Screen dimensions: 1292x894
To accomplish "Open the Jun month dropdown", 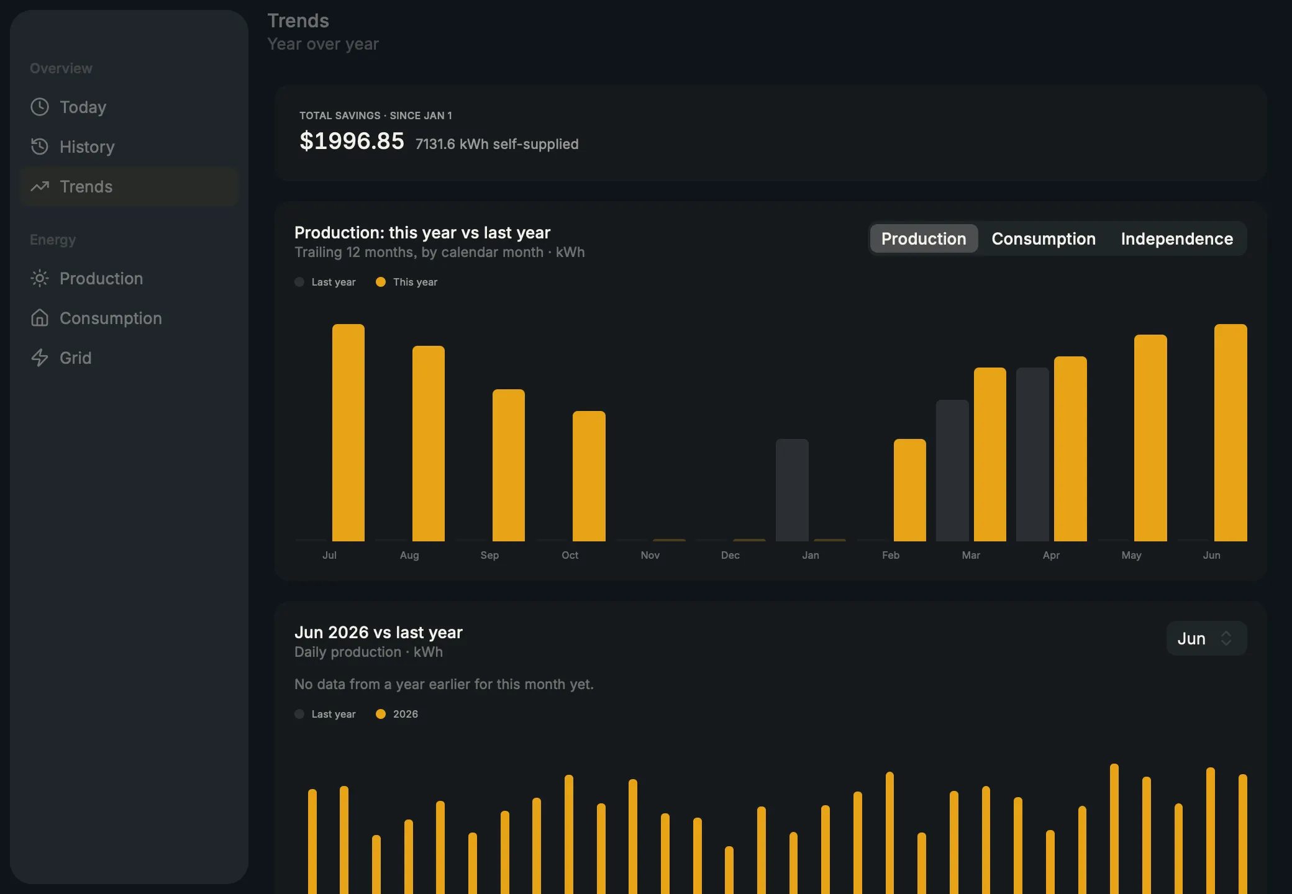I will (1206, 638).
